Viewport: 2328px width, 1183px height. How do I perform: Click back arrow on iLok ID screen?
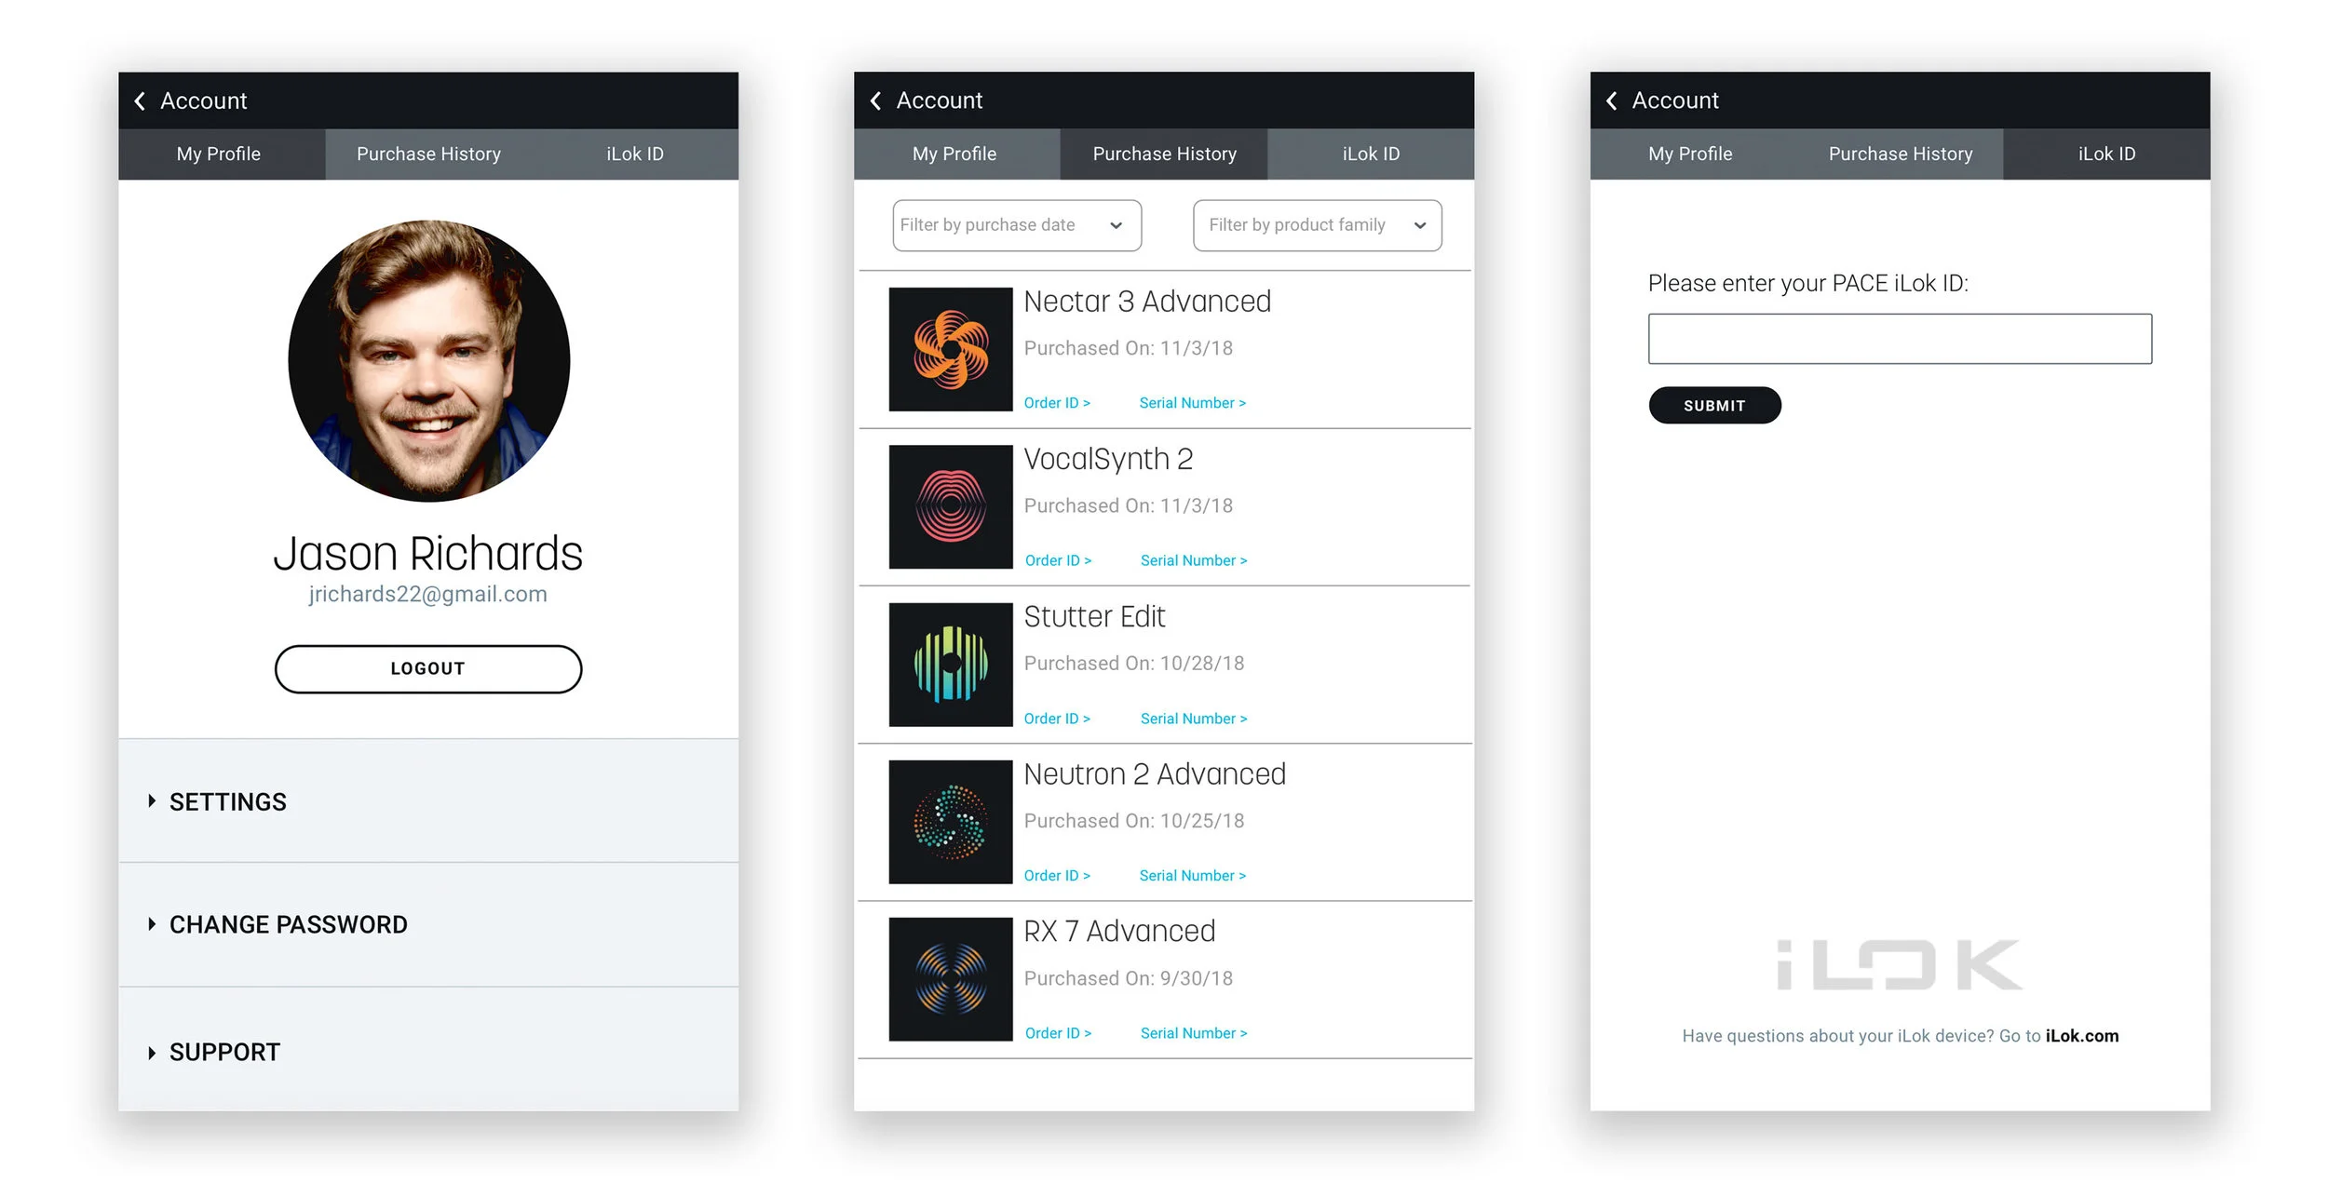pyautogui.click(x=1611, y=101)
